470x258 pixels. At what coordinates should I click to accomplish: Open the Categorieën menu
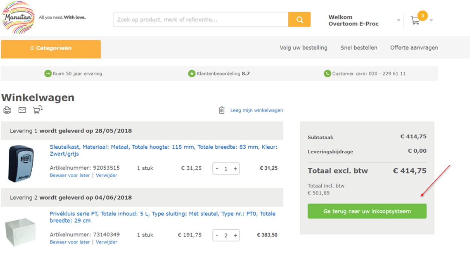(51, 48)
